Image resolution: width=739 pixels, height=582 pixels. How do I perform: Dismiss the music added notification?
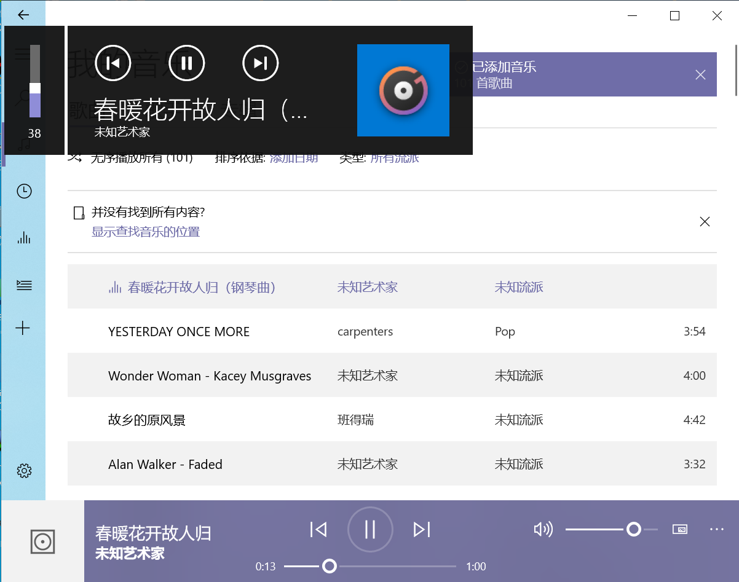click(x=700, y=75)
